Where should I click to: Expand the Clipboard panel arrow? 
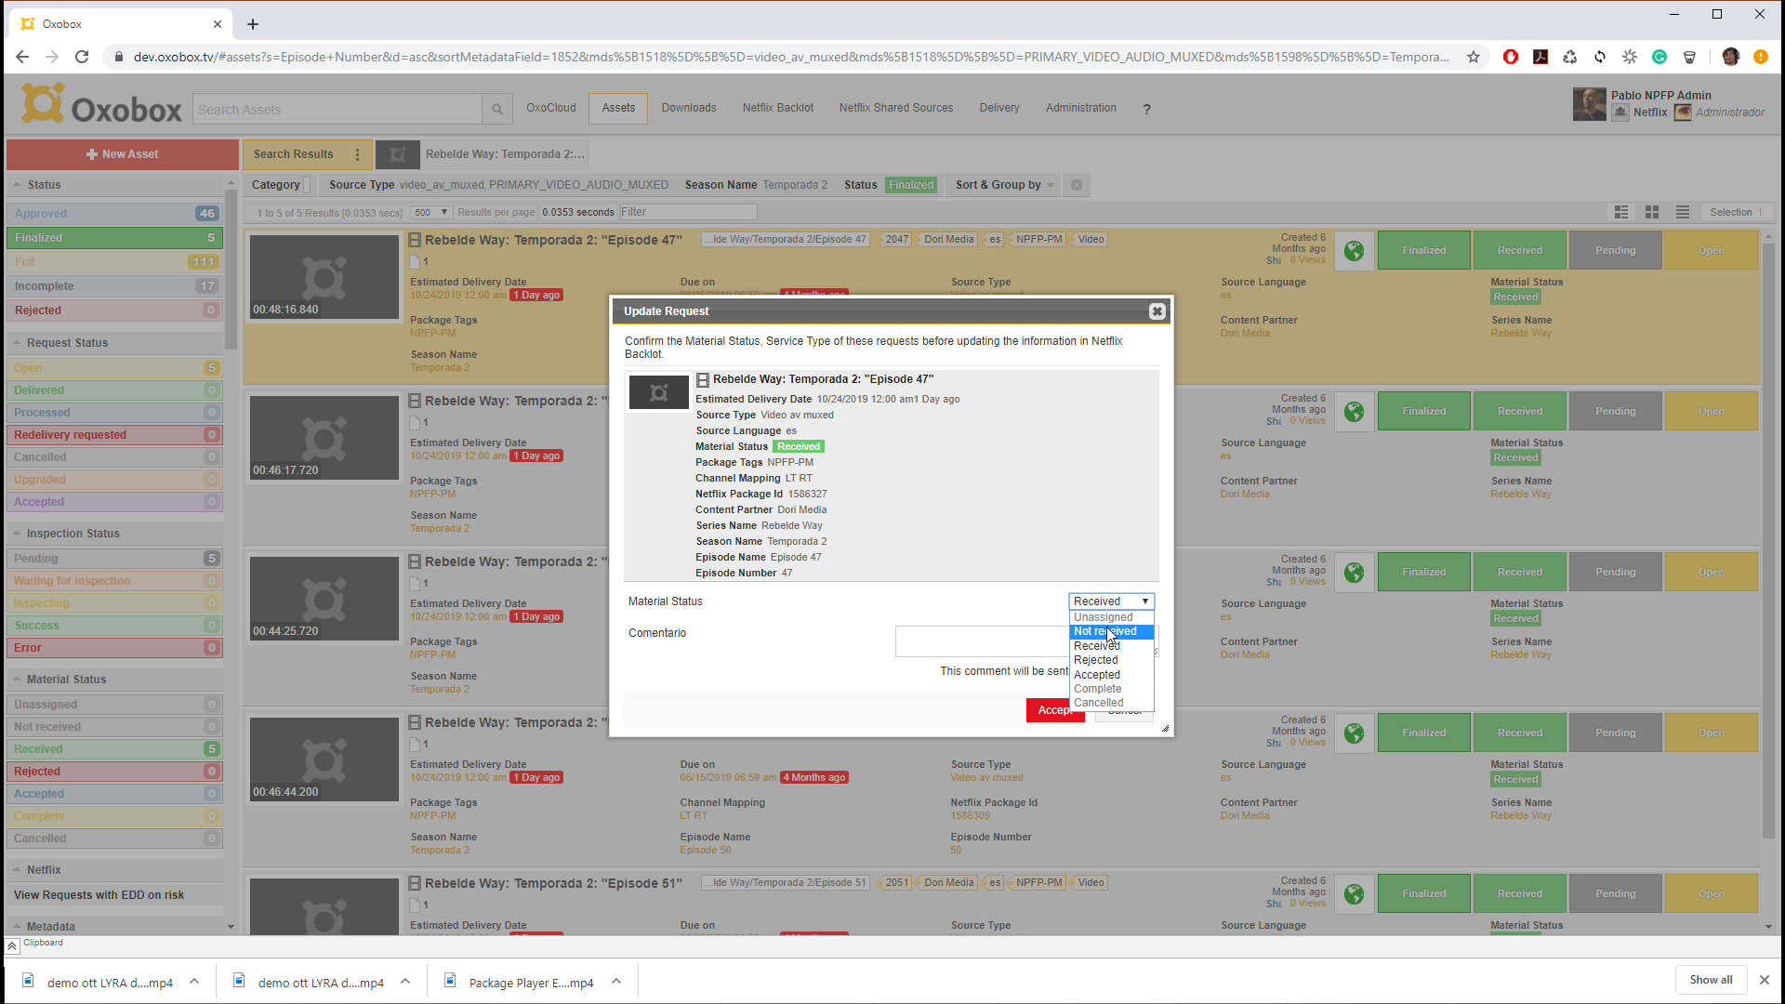pos(12,945)
